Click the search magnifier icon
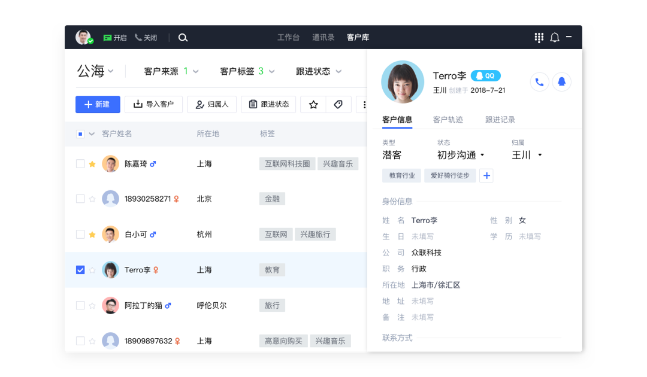This screenshot has height=377, width=647. point(183,38)
